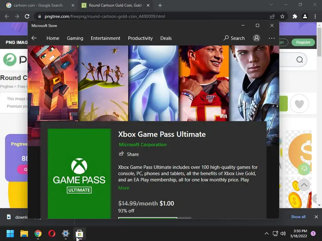Open the Chrome extensions puzzle icon
The image size is (322, 241).
(295, 16)
